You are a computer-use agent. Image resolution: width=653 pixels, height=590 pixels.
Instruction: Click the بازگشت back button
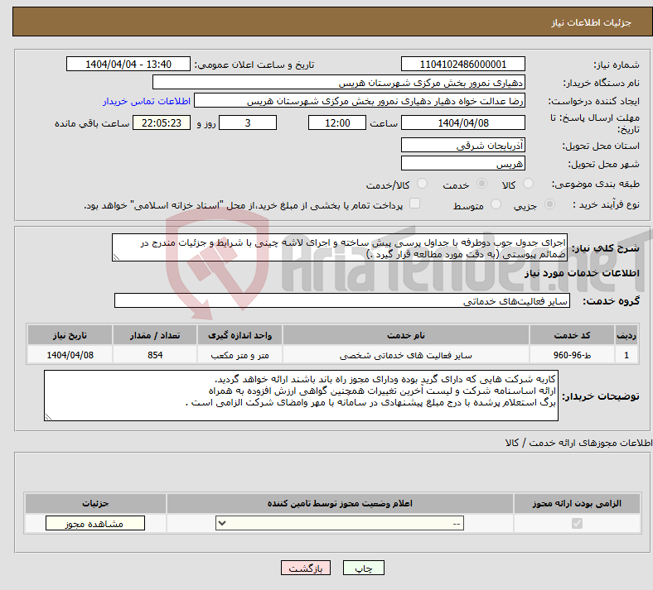click(x=306, y=568)
